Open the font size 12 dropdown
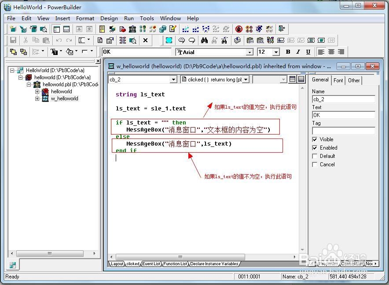This screenshot has height=285, width=389. pyautogui.click(x=276, y=52)
